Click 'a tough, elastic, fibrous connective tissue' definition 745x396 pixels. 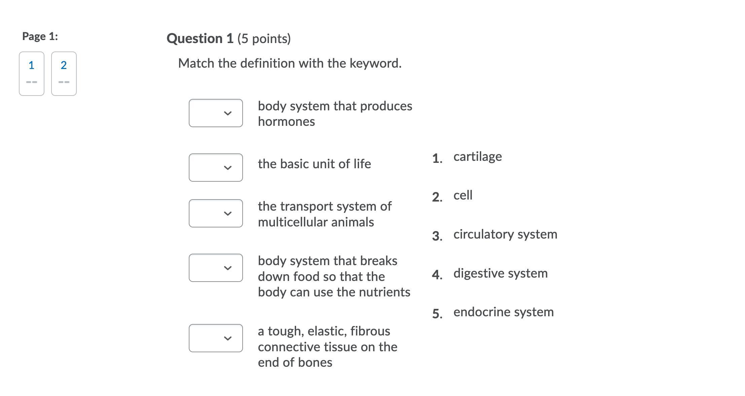point(327,347)
